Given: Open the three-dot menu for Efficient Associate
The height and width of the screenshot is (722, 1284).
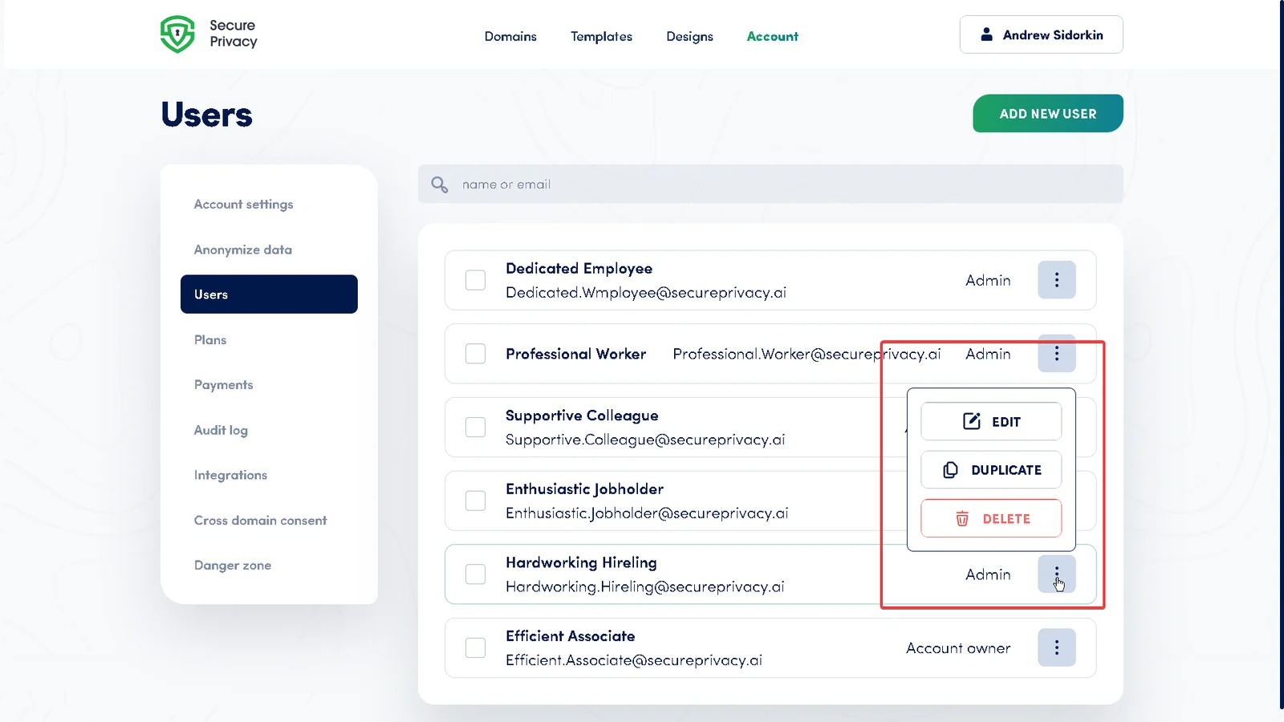Looking at the screenshot, I should [1057, 647].
